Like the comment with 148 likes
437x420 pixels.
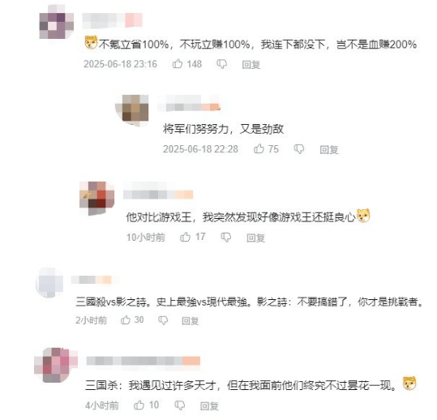coord(178,64)
